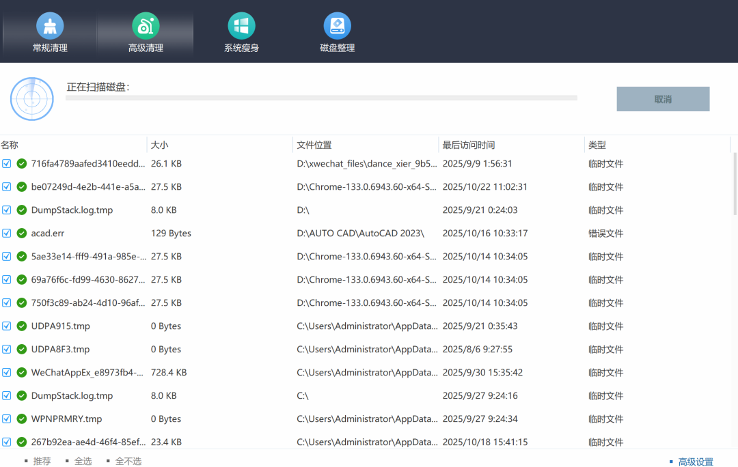Choose the 全不选 option

[128, 461]
